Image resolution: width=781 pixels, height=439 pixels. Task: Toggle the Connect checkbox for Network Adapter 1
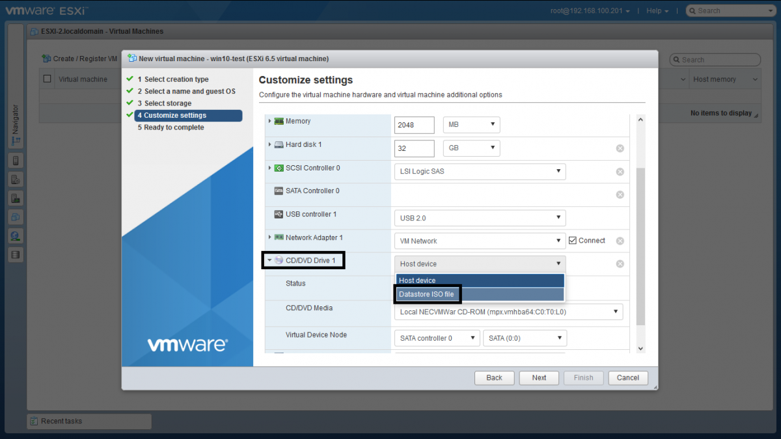tap(573, 241)
